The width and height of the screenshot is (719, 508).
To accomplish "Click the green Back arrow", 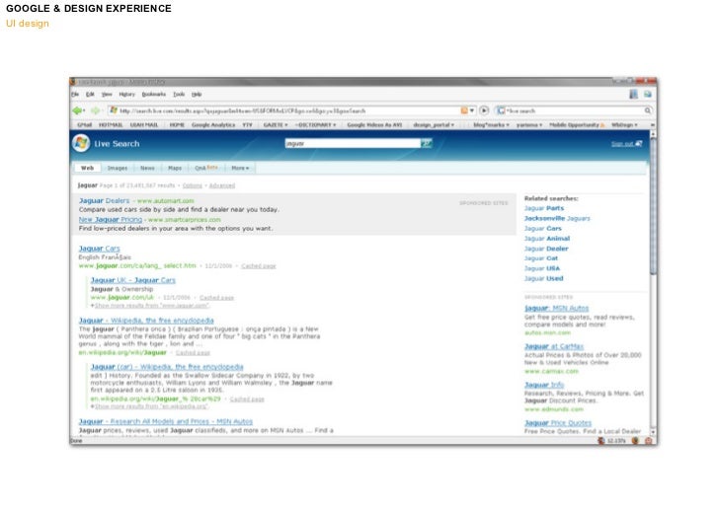I will point(77,110).
